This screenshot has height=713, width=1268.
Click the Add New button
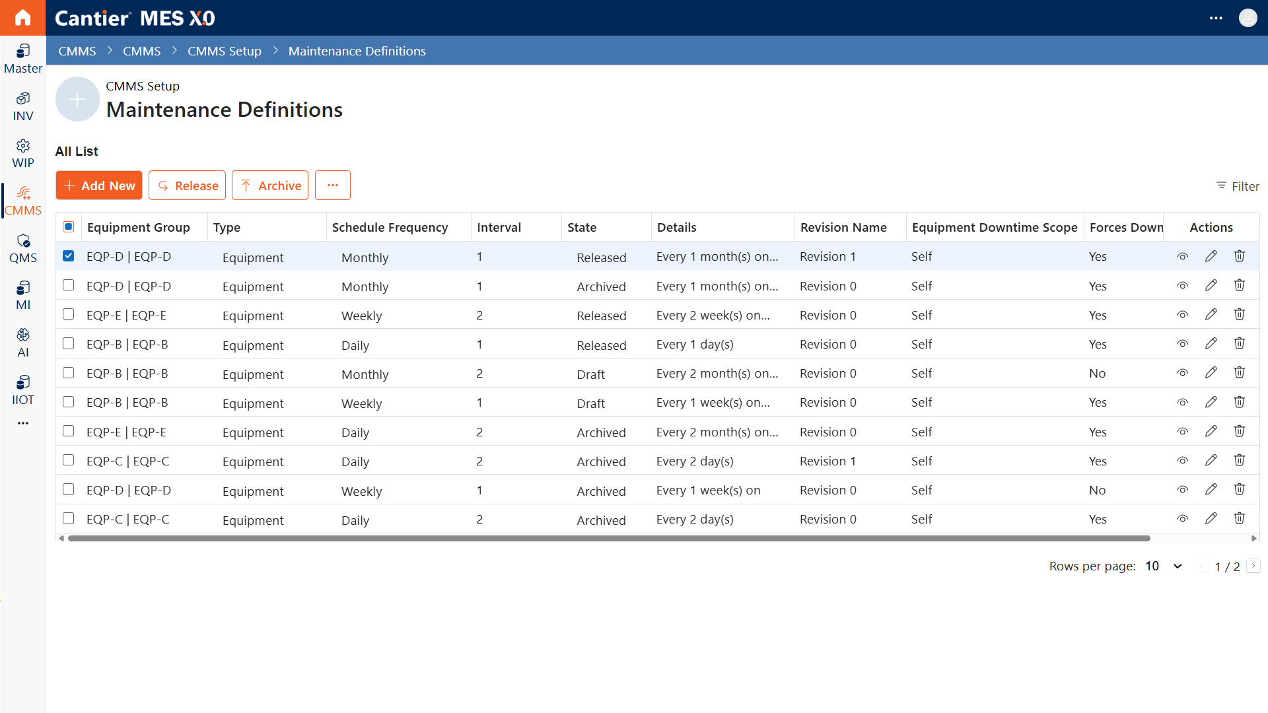[x=99, y=186]
